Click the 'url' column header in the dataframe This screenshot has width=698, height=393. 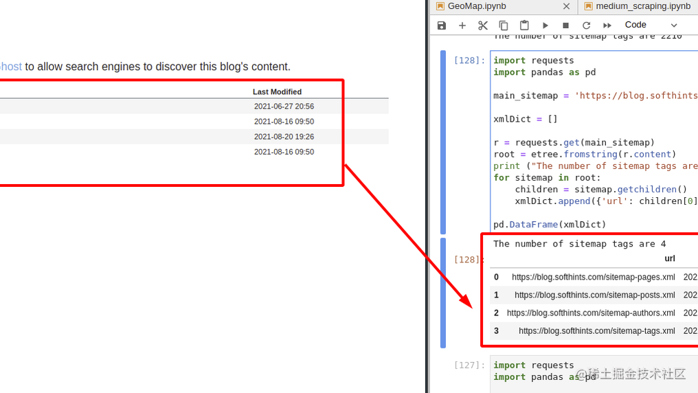(670, 258)
